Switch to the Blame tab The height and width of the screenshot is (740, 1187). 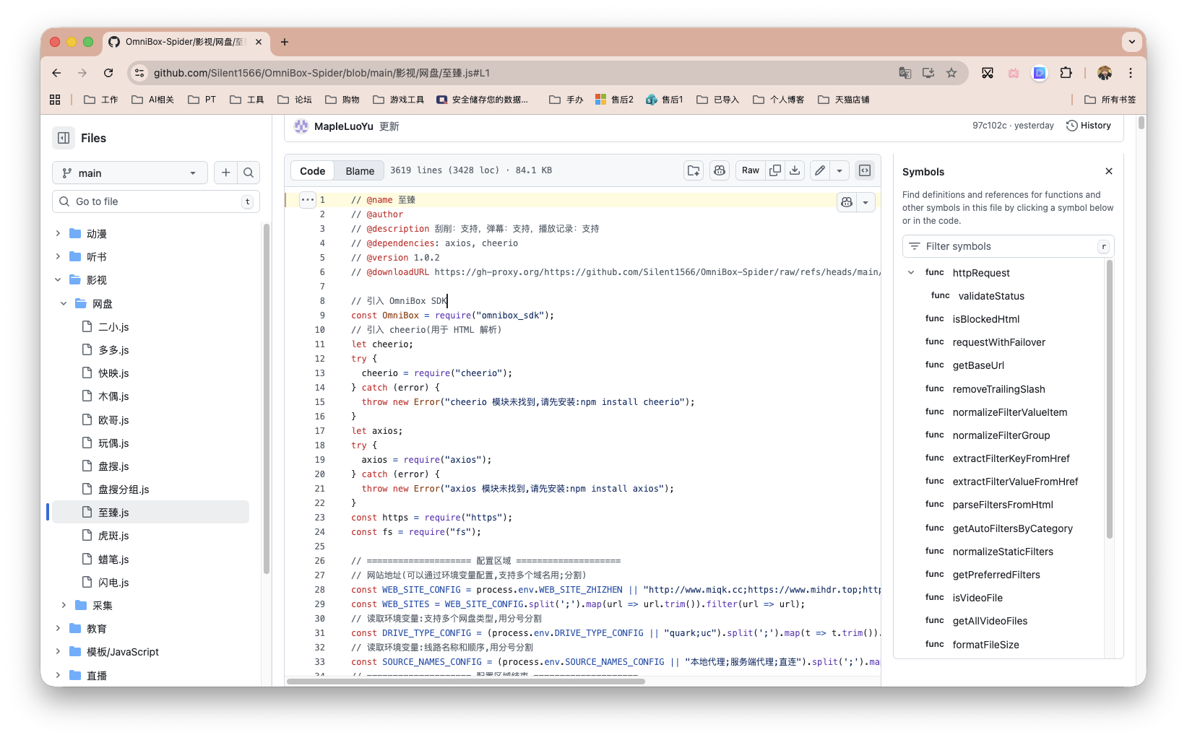click(x=360, y=171)
